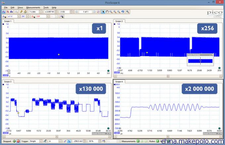Select the window zoom magnifier tool
Image resolution: width=225 pixels, height=145 pixels.
[111, 12]
